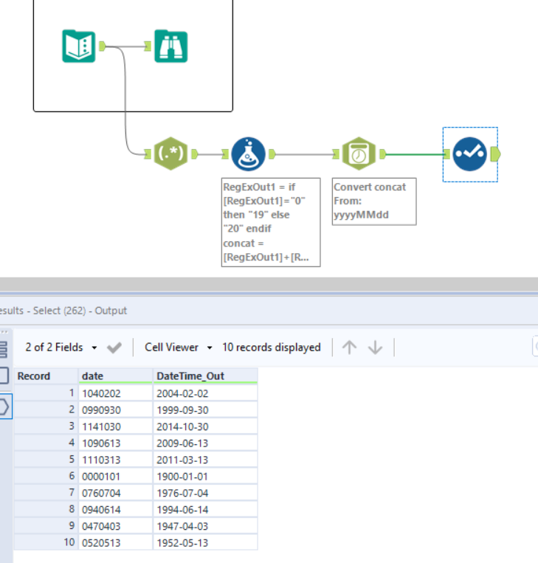Viewport: 538px width, 563px height.
Task: Click the DateTime annotation Convert concat
Action: coord(374,201)
